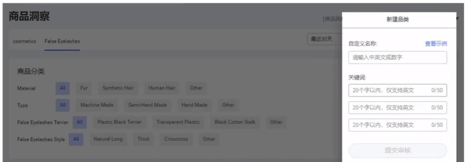The width and height of the screenshot is (466, 162).
Task: Focus the 自定义名称 input field
Action: point(398,58)
